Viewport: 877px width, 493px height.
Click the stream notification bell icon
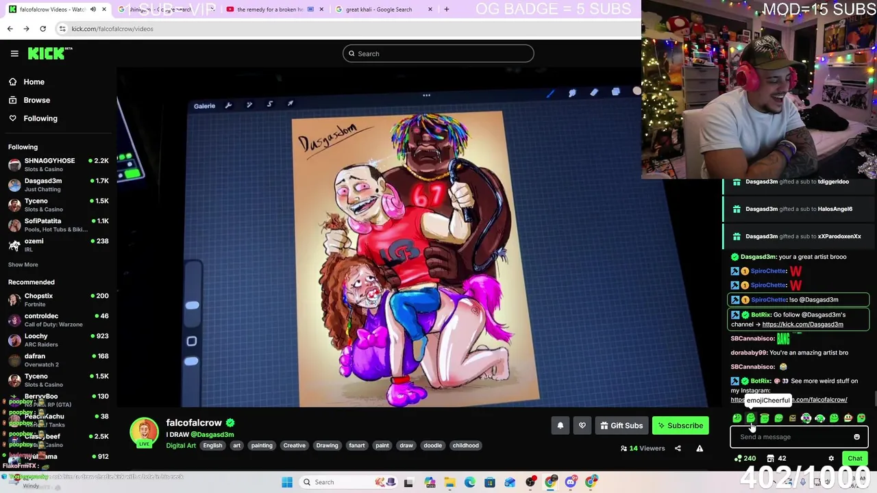click(560, 426)
